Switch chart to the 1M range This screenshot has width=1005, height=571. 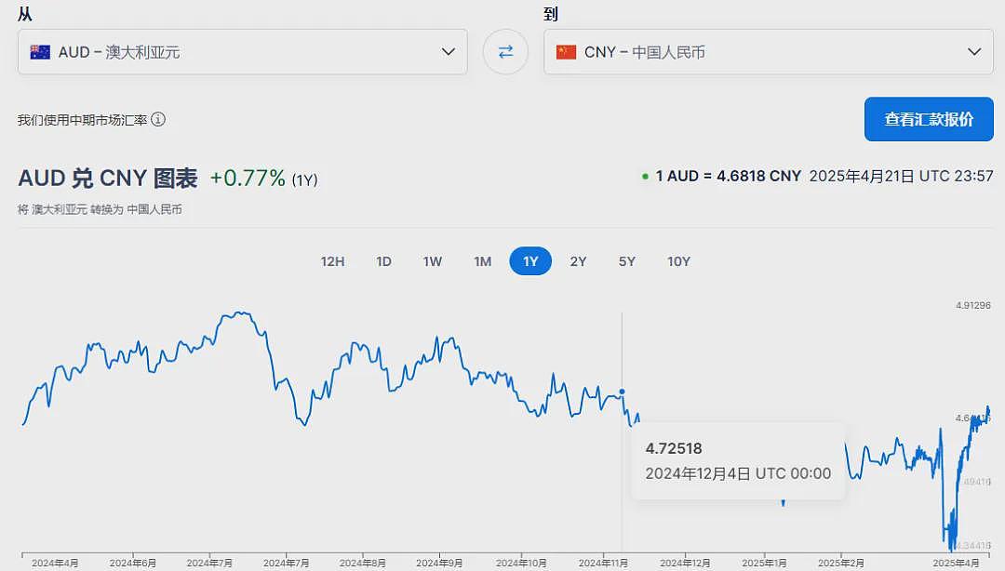[483, 261]
